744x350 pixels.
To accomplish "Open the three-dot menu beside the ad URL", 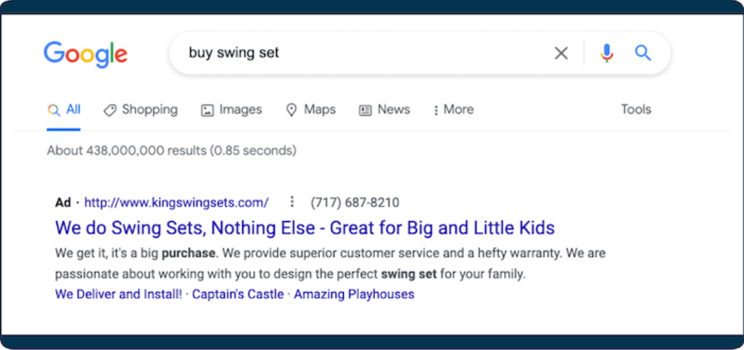I will 292,202.
